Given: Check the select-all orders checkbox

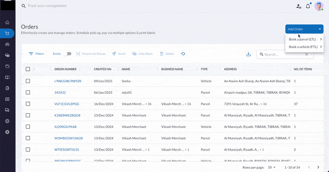Looking at the screenshot, I should point(28,69).
